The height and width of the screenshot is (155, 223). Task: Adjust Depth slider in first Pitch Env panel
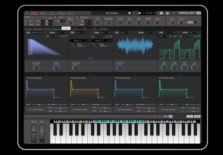click(x=39, y=105)
